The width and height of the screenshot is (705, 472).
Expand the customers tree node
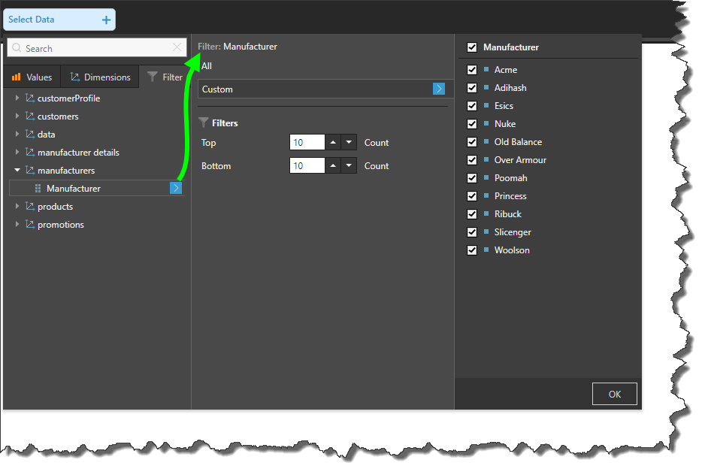[x=17, y=116]
